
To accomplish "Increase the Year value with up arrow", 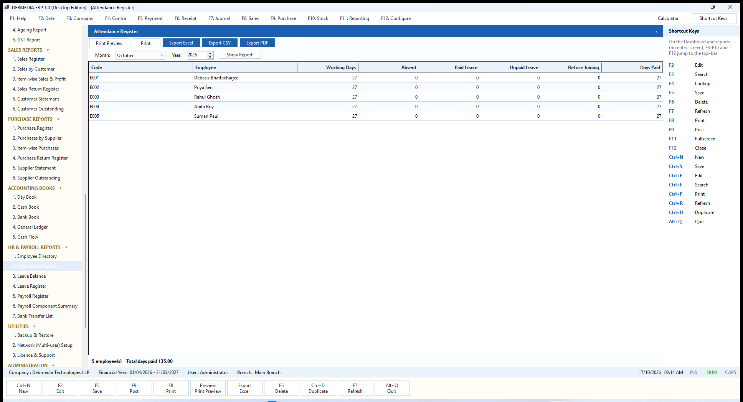I will click(210, 53).
